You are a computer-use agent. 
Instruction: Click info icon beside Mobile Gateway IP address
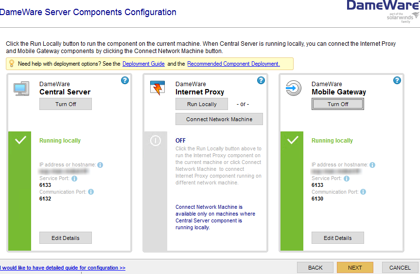372,165
